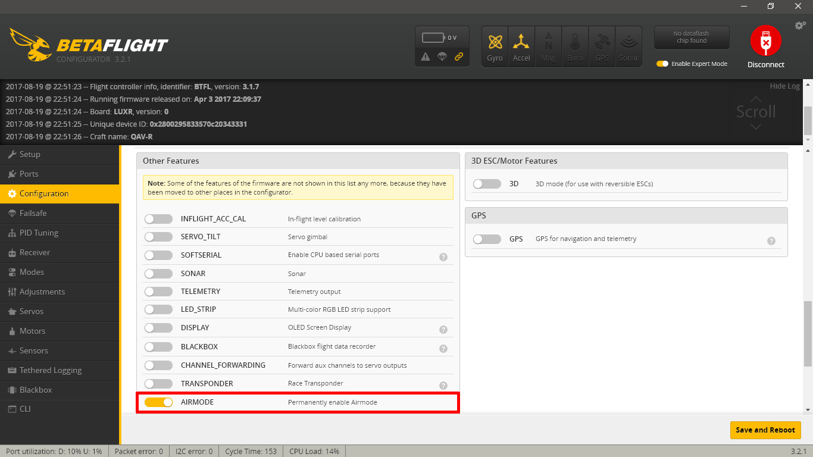Click the 'CPU Load: 14%' status entry
The height and width of the screenshot is (457, 813).
pos(314,451)
